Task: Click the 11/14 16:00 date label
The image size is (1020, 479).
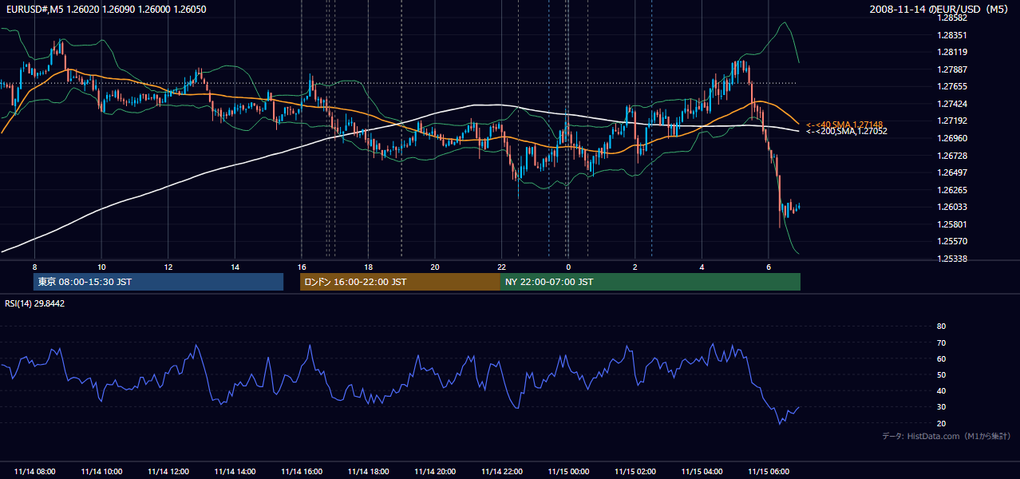Action: point(302,472)
